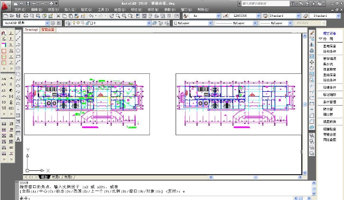Open the 文件(F) menu
The image size is (344, 200).
(x=20, y=9)
